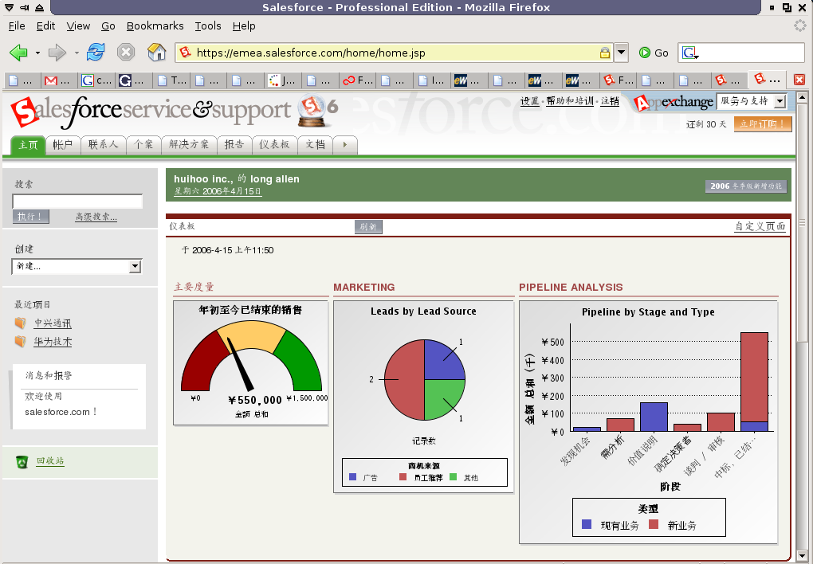The width and height of the screenshot is (813, 564).
Task: Select the 联系人 contacts tab
Action: [x=103, y=145]
